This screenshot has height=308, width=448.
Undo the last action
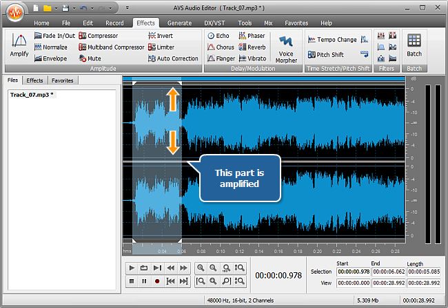point(83,8)
